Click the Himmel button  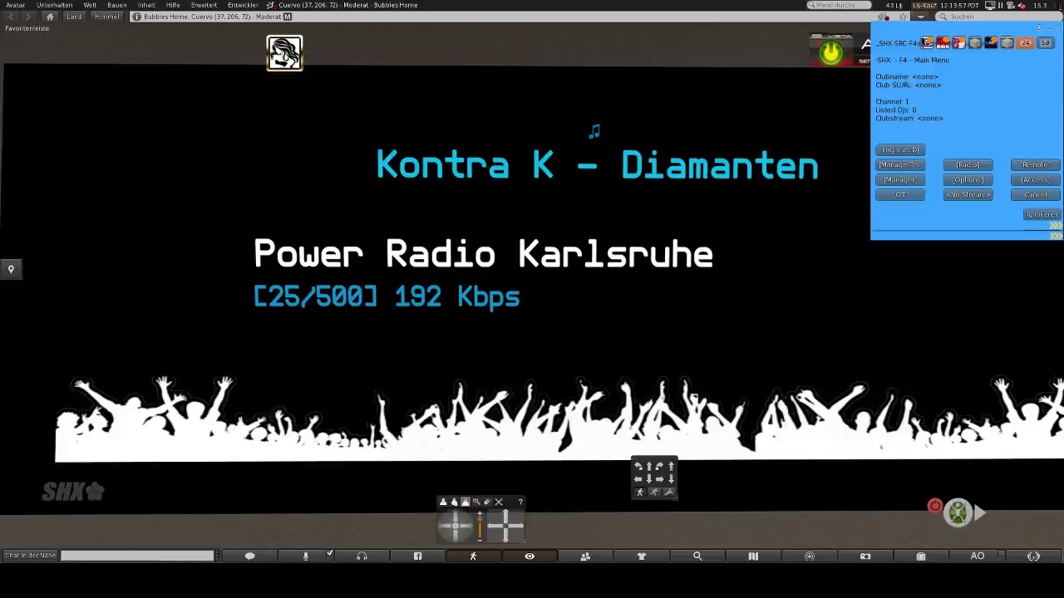click(106, 17)
